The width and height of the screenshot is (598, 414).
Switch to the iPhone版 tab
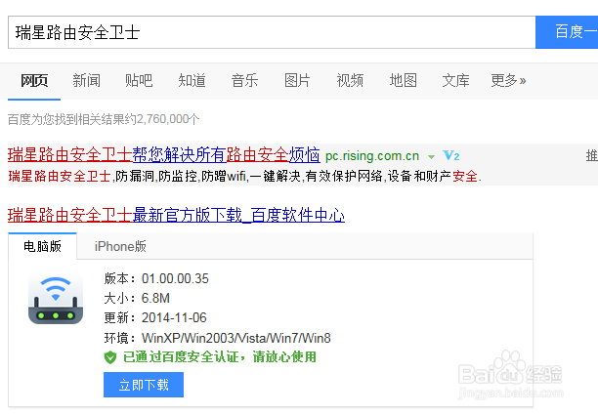click(120, 246)
